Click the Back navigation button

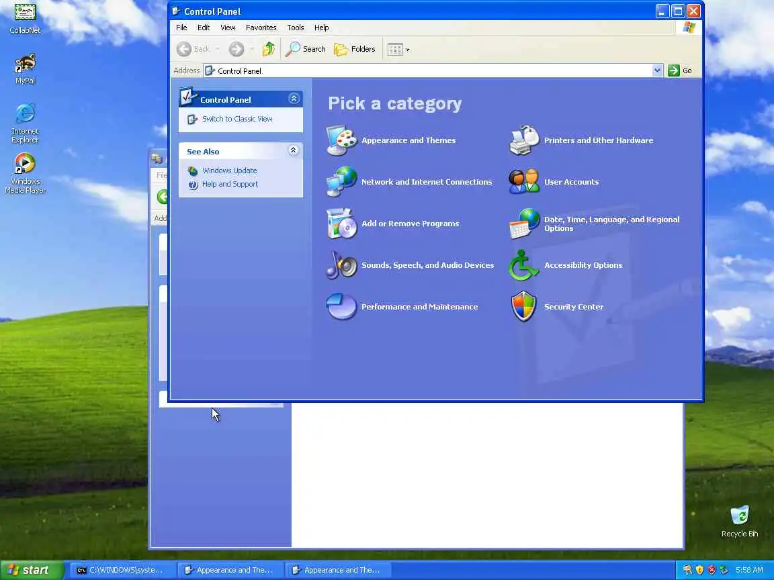click(193, 49)
